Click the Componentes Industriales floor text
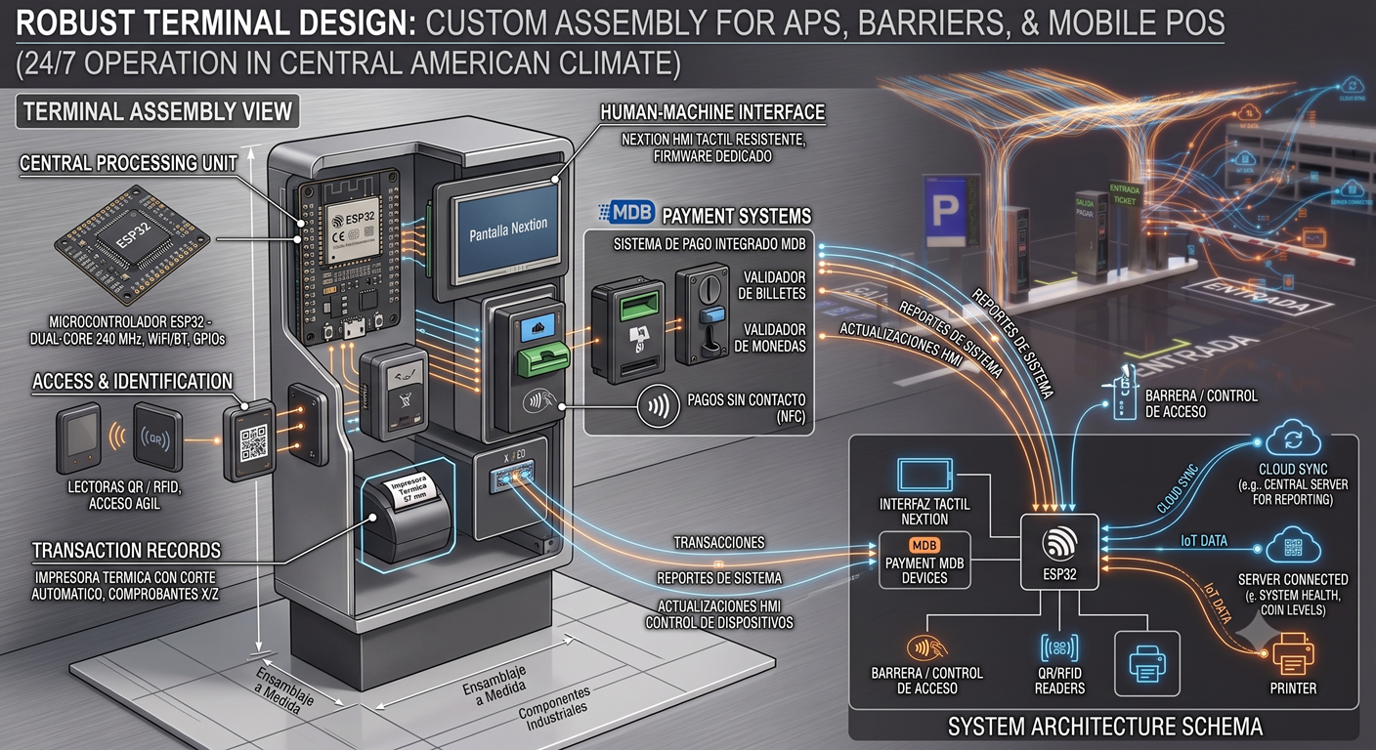The height and width of the screenshot is (750, 1376). pyautogui.click(x=553, y=709)
